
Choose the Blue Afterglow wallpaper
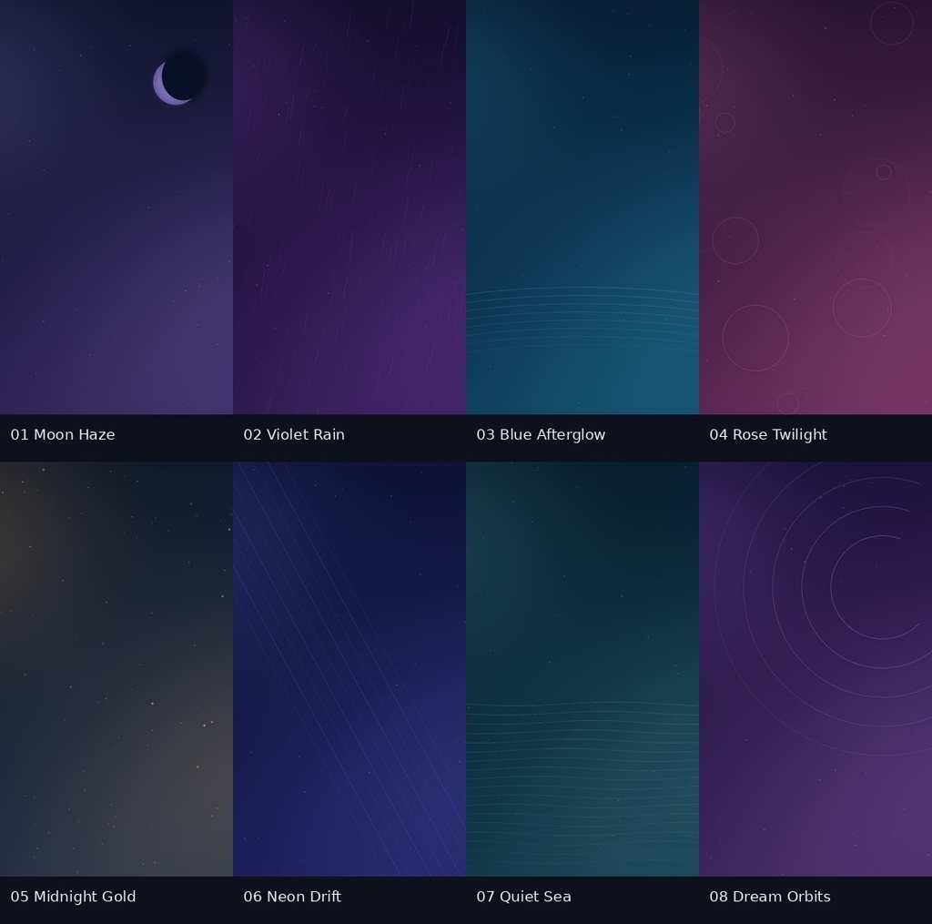pos(582,207)
